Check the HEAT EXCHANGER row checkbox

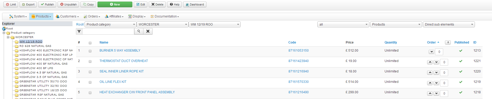tap(90, 93)
